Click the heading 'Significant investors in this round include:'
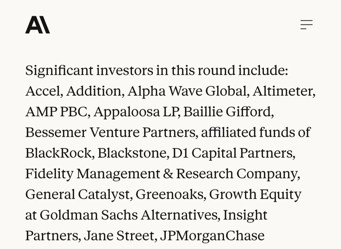 tap(157, 70)
